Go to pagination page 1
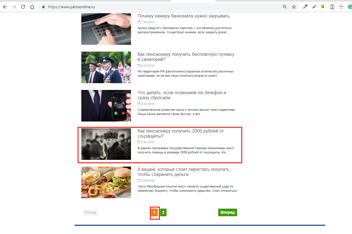Screen dimensions: 352x234 (154, 212)
